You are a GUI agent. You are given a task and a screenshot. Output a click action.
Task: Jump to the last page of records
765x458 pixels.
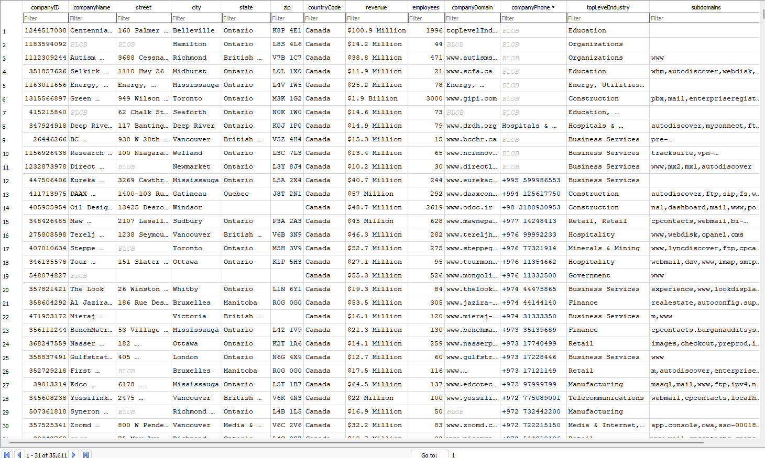coord(86,455)
